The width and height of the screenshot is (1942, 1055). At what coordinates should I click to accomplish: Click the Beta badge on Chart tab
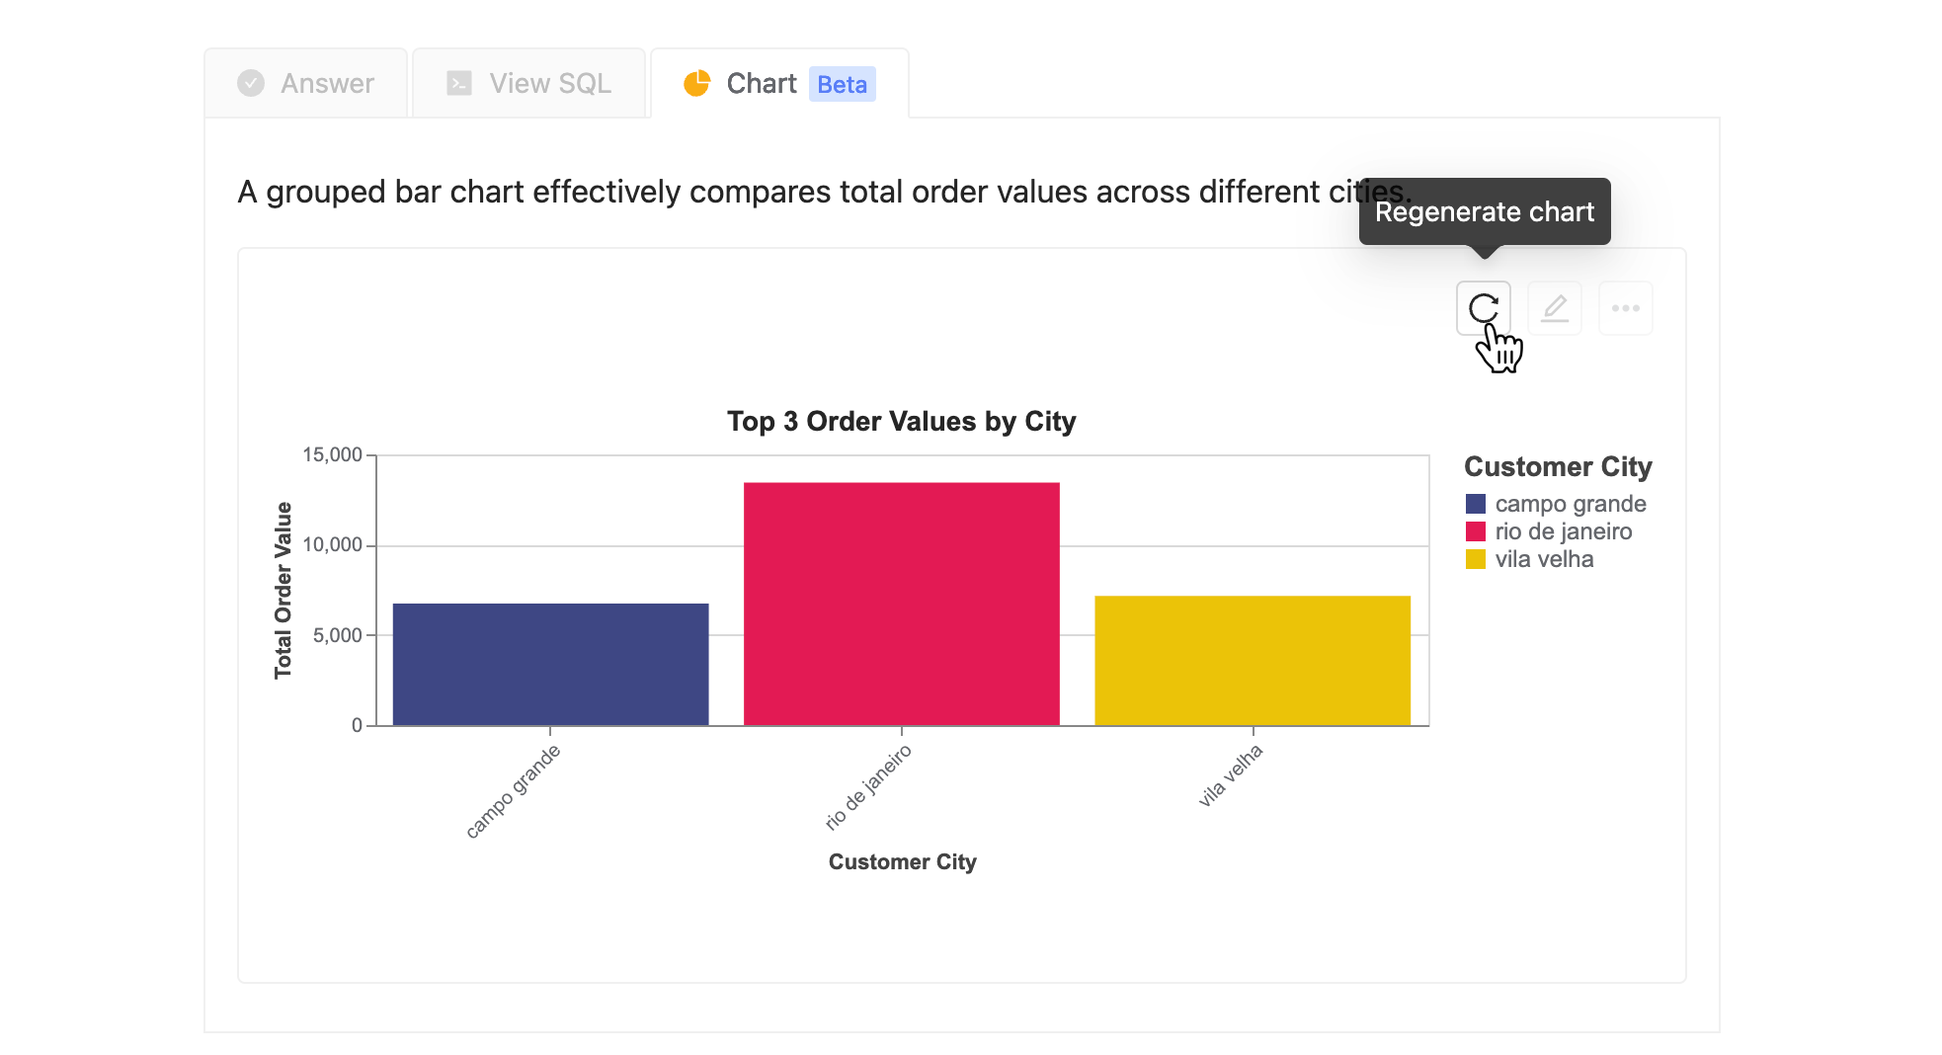(843, 84)
